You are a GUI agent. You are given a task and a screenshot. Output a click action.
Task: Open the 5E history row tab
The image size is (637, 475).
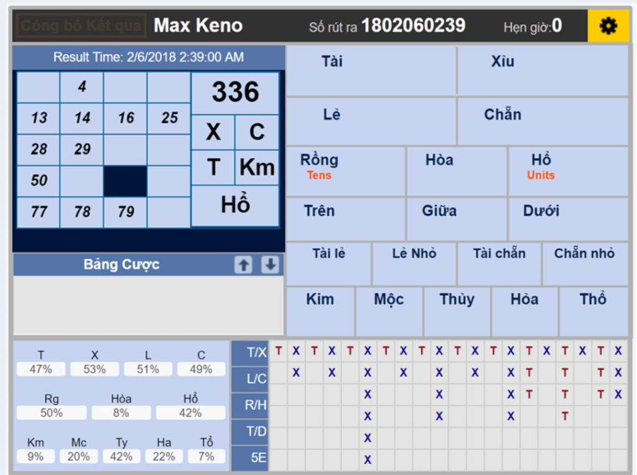tap(250, 458)
